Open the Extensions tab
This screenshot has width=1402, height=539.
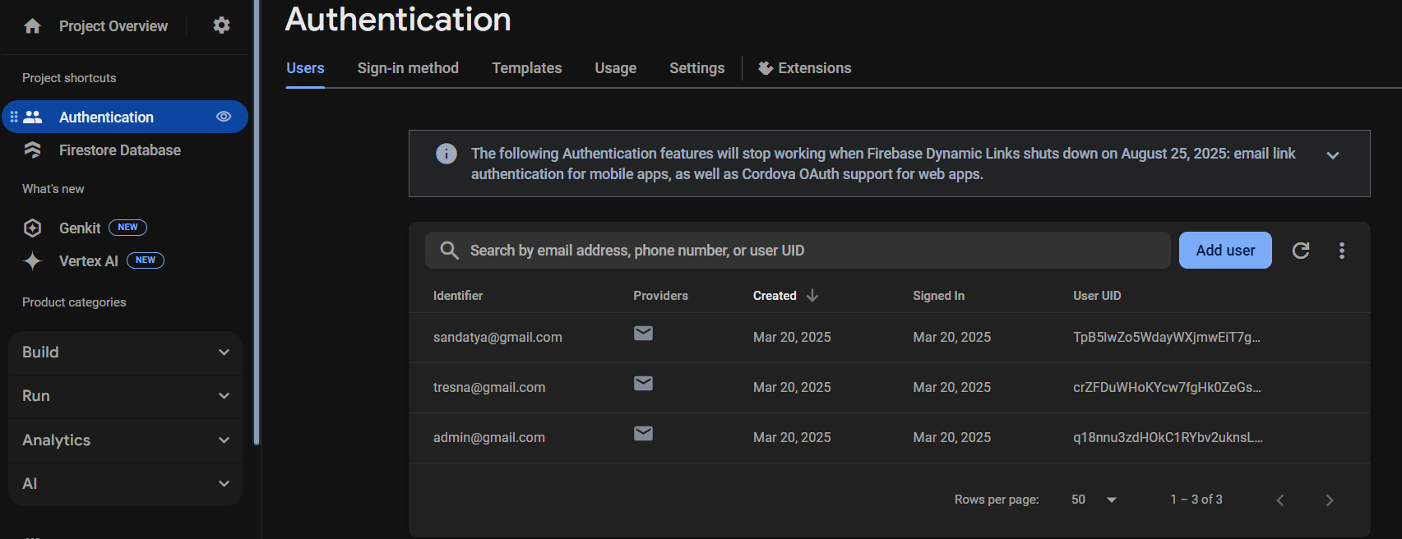point(805,68)
